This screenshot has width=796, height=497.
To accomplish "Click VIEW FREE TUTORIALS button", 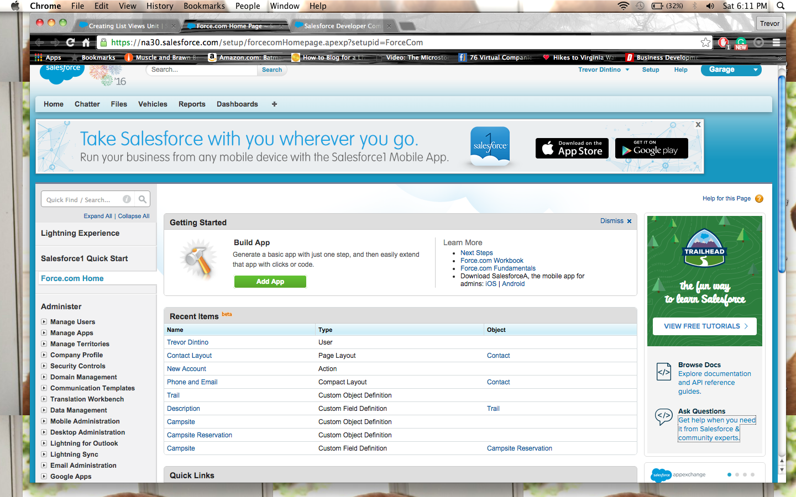I will [x=705, y=326].
